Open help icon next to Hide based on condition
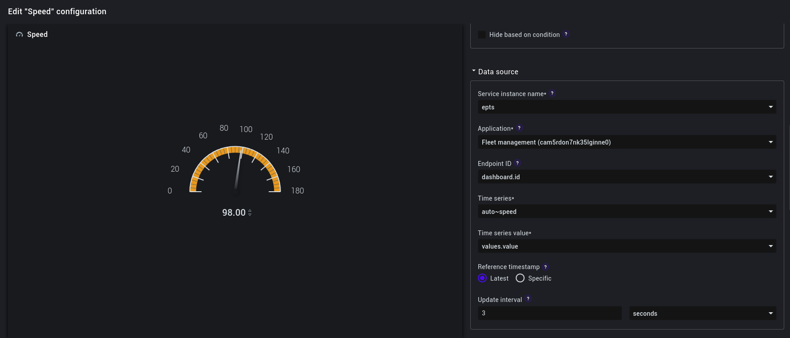The width and height of the screenshot is (790, 338). click(566, 34)
